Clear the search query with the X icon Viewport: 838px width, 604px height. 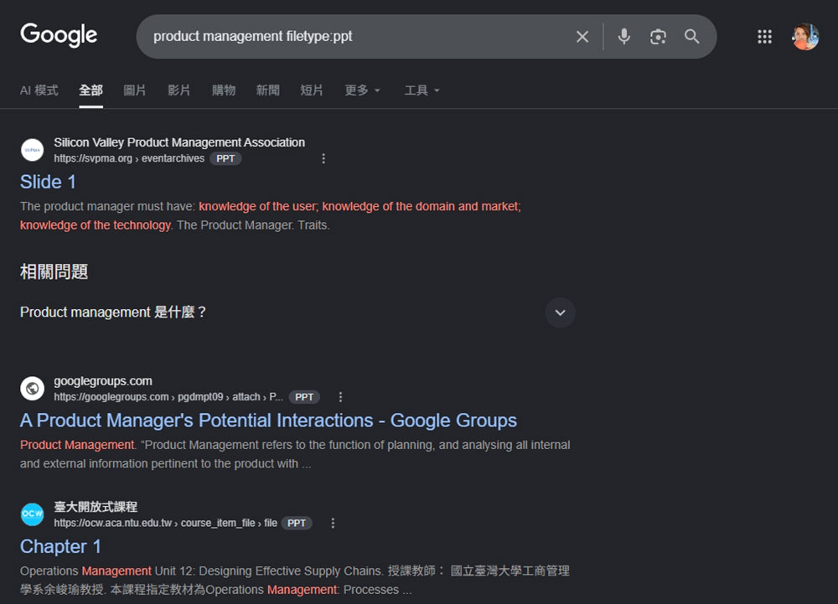582,36
